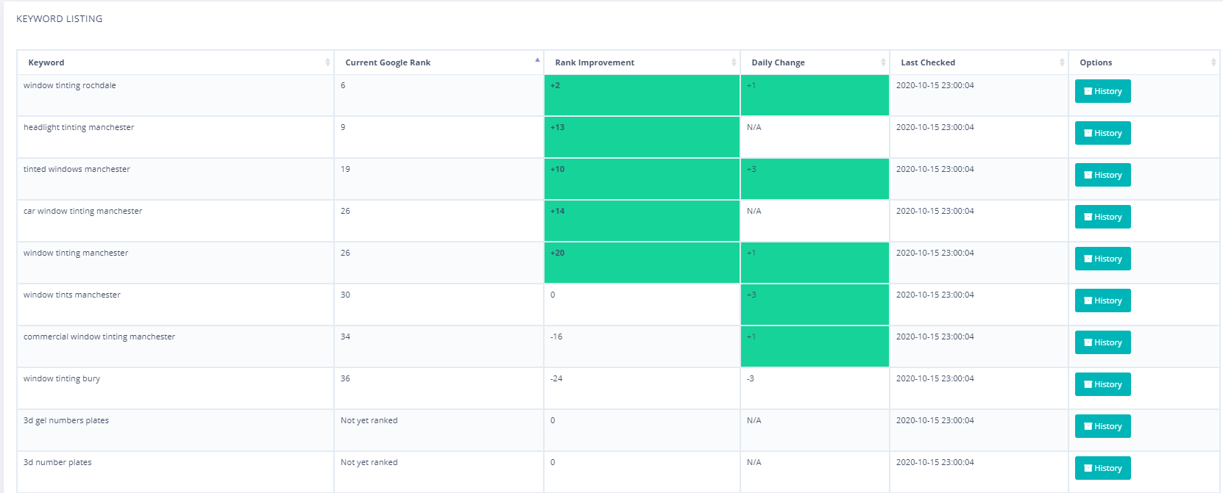Open History for window tinting rochdale
This screenshot has width=1223, height=493.
[x=1102, y=91]
